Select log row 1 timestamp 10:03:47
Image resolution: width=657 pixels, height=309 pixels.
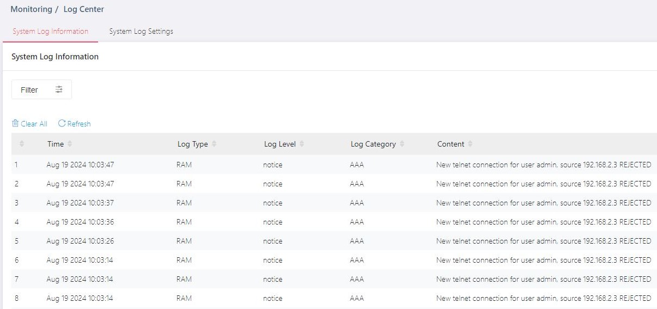point(80,165)
